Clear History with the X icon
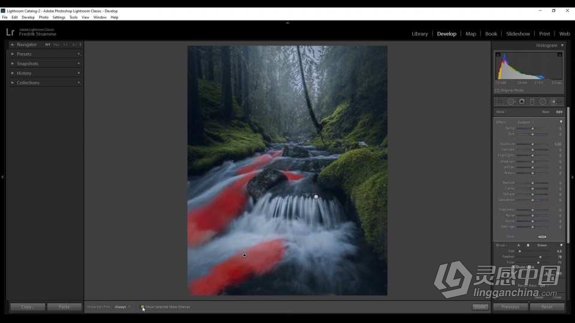This screenshot has width=575, height=323. 79,73
